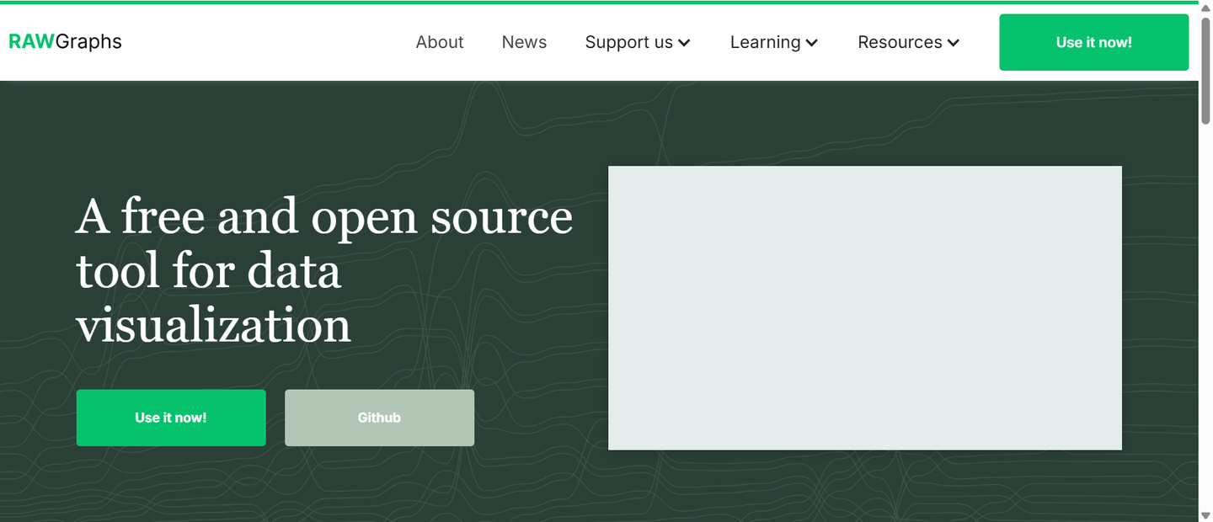Click the page scrollbar up arrow
The image size is (1213, 522).
point(1205,8)
